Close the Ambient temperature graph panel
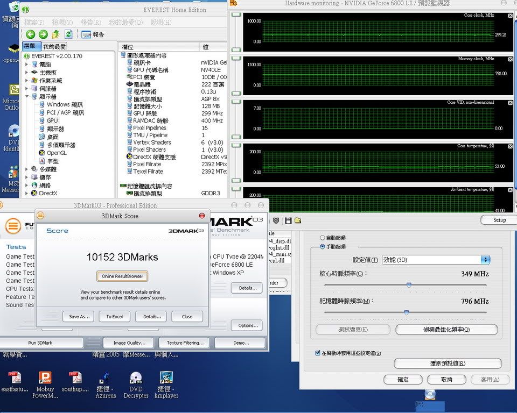 click(x=511, y=190)
